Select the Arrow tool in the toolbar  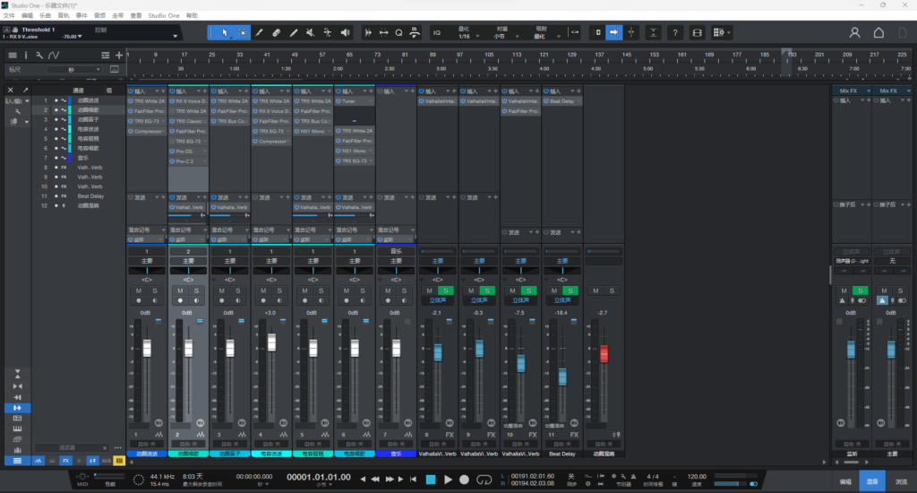(226, 33)
